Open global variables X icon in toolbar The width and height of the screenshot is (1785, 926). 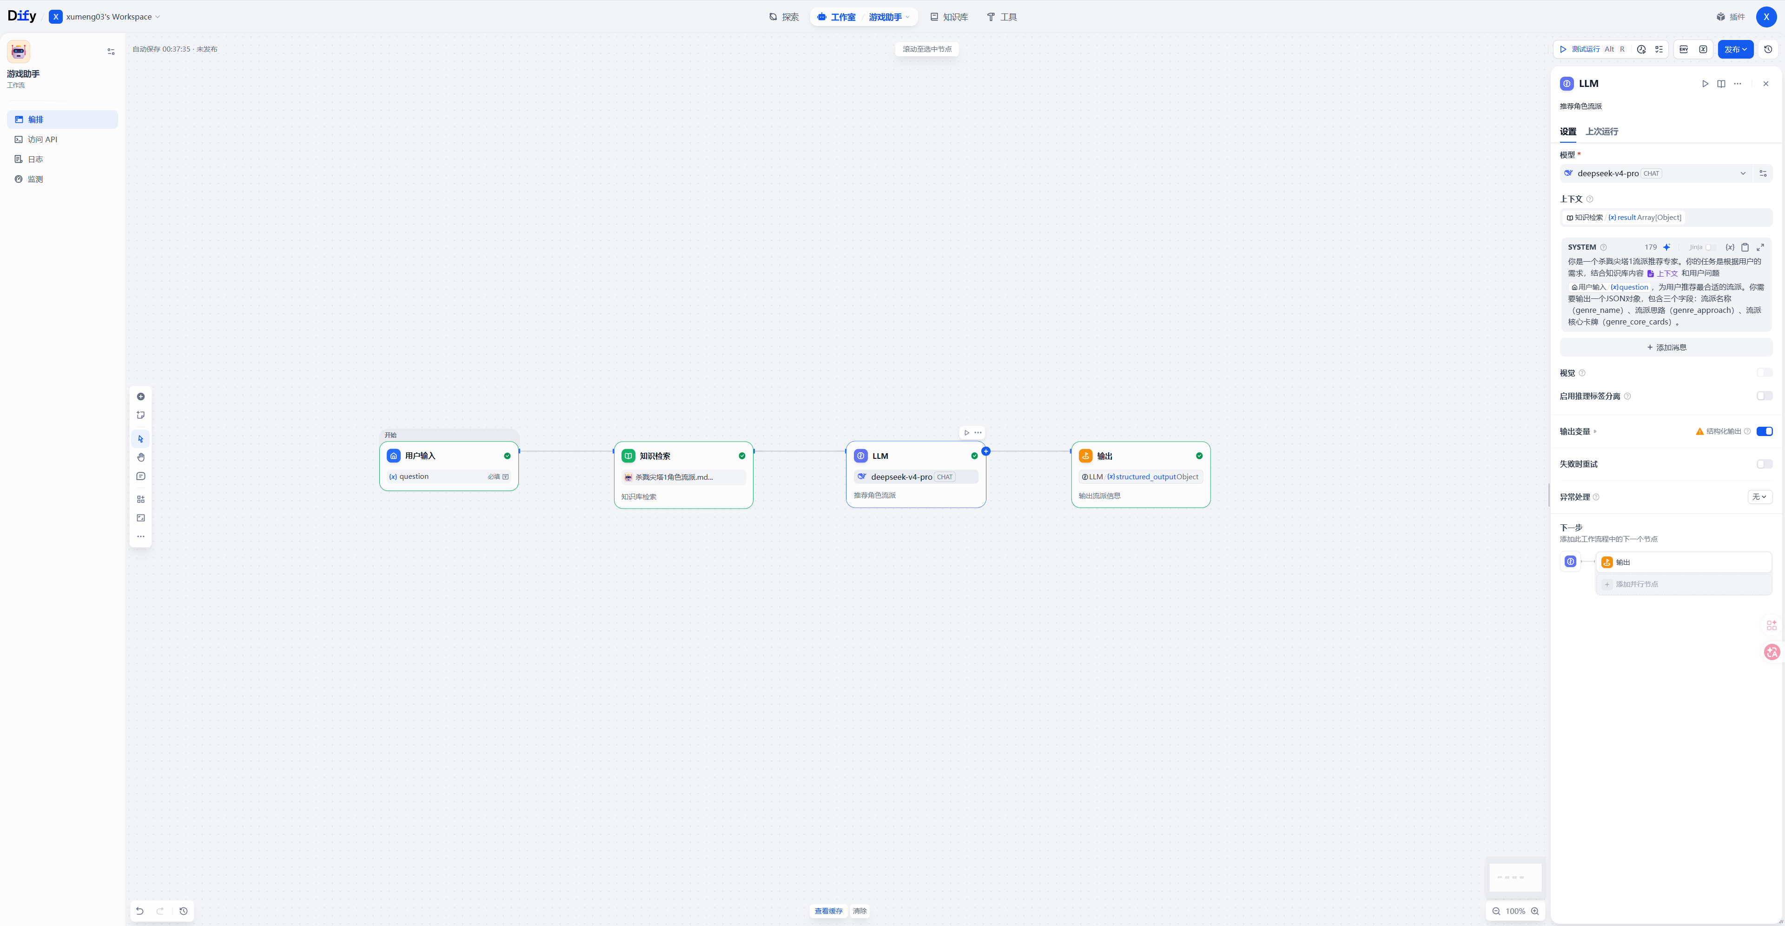1703,49
